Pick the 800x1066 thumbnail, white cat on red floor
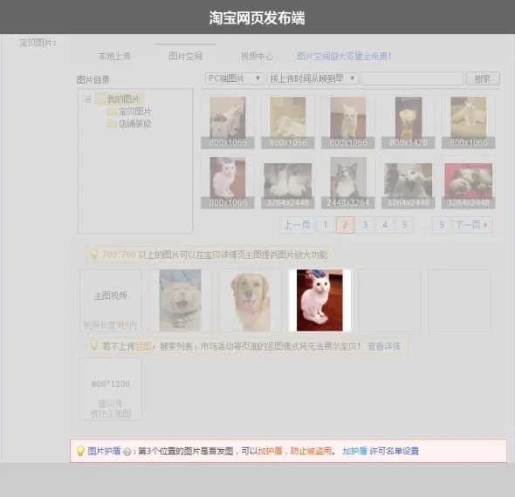The width and height of the screenshot is (515, 497). tap(228, 182)
